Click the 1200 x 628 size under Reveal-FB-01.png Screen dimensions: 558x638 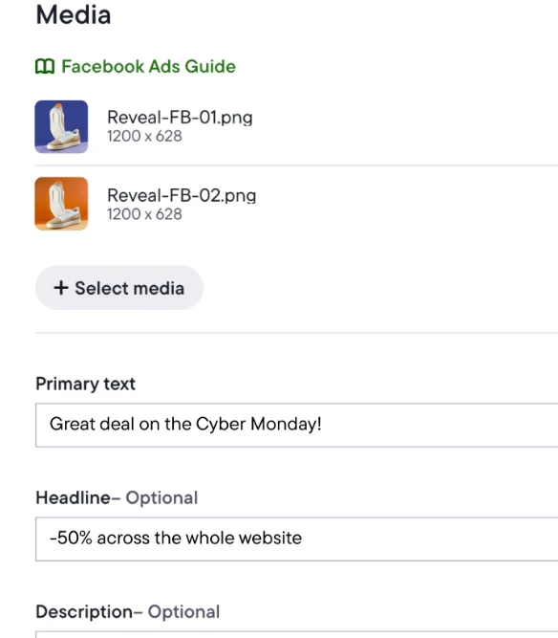point(144,136)
